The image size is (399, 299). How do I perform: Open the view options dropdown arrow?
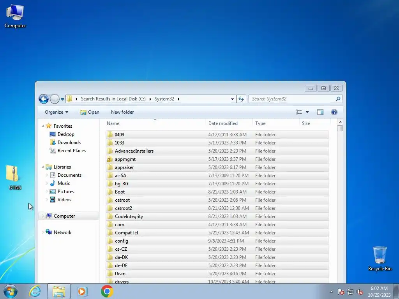tap(307, 112)
